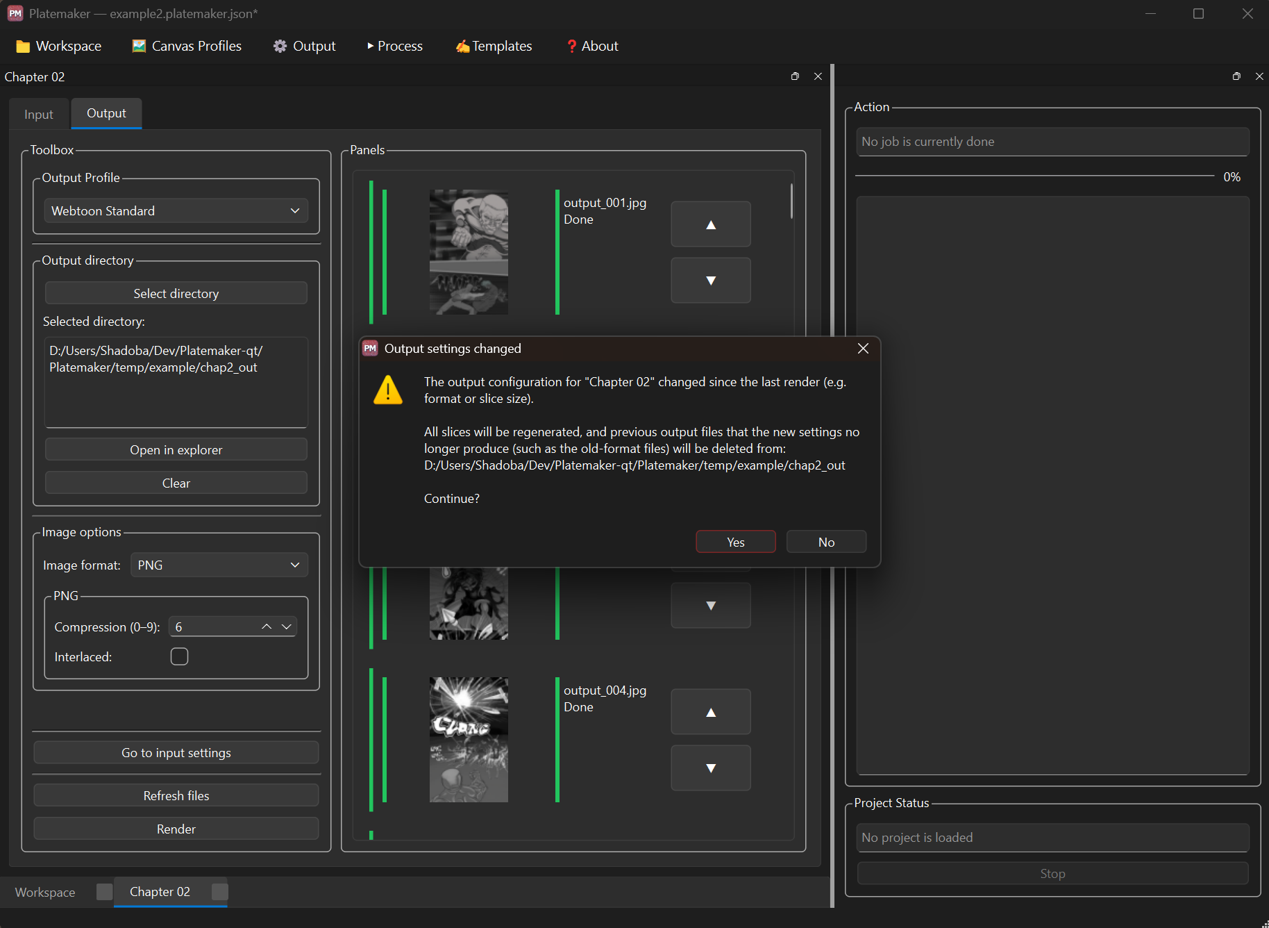Open the Image format PNG dropdown
The width and height of the screenshot is (1269, 928).
pos(219,565)
